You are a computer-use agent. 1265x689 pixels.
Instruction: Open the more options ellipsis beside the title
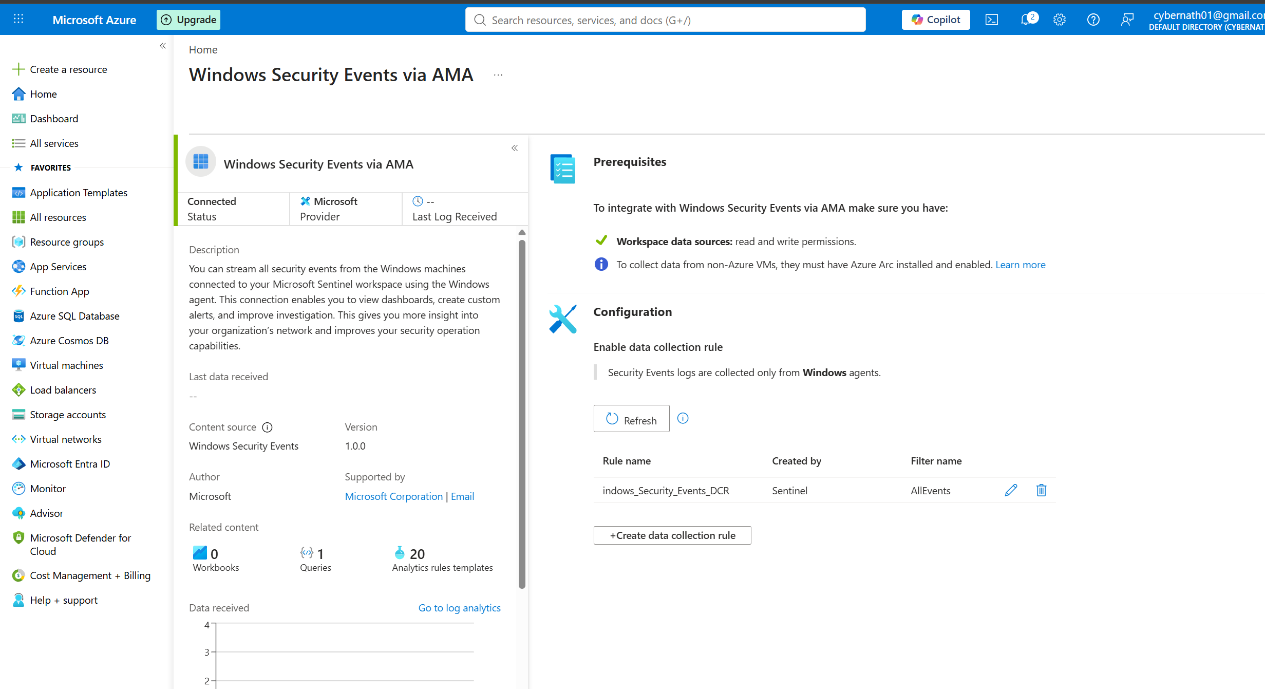(x=498, y=75)
